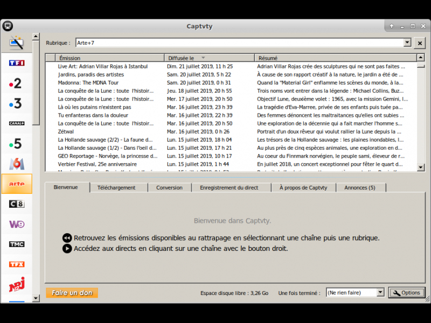Open the Rubrique dropdown arrow
The image size is (431, 323).
coord(407,43)
